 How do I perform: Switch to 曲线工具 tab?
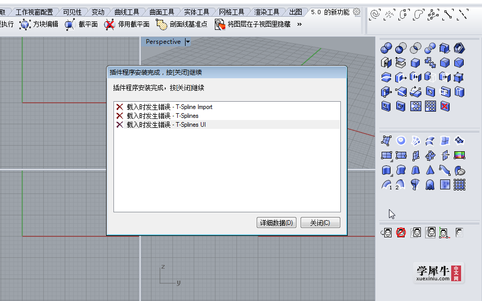[x=127, y=13]
